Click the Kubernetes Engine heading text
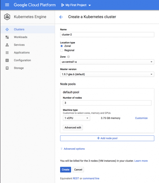The width and height of the screenshot is (159, 183). click(x=30, y=17)
